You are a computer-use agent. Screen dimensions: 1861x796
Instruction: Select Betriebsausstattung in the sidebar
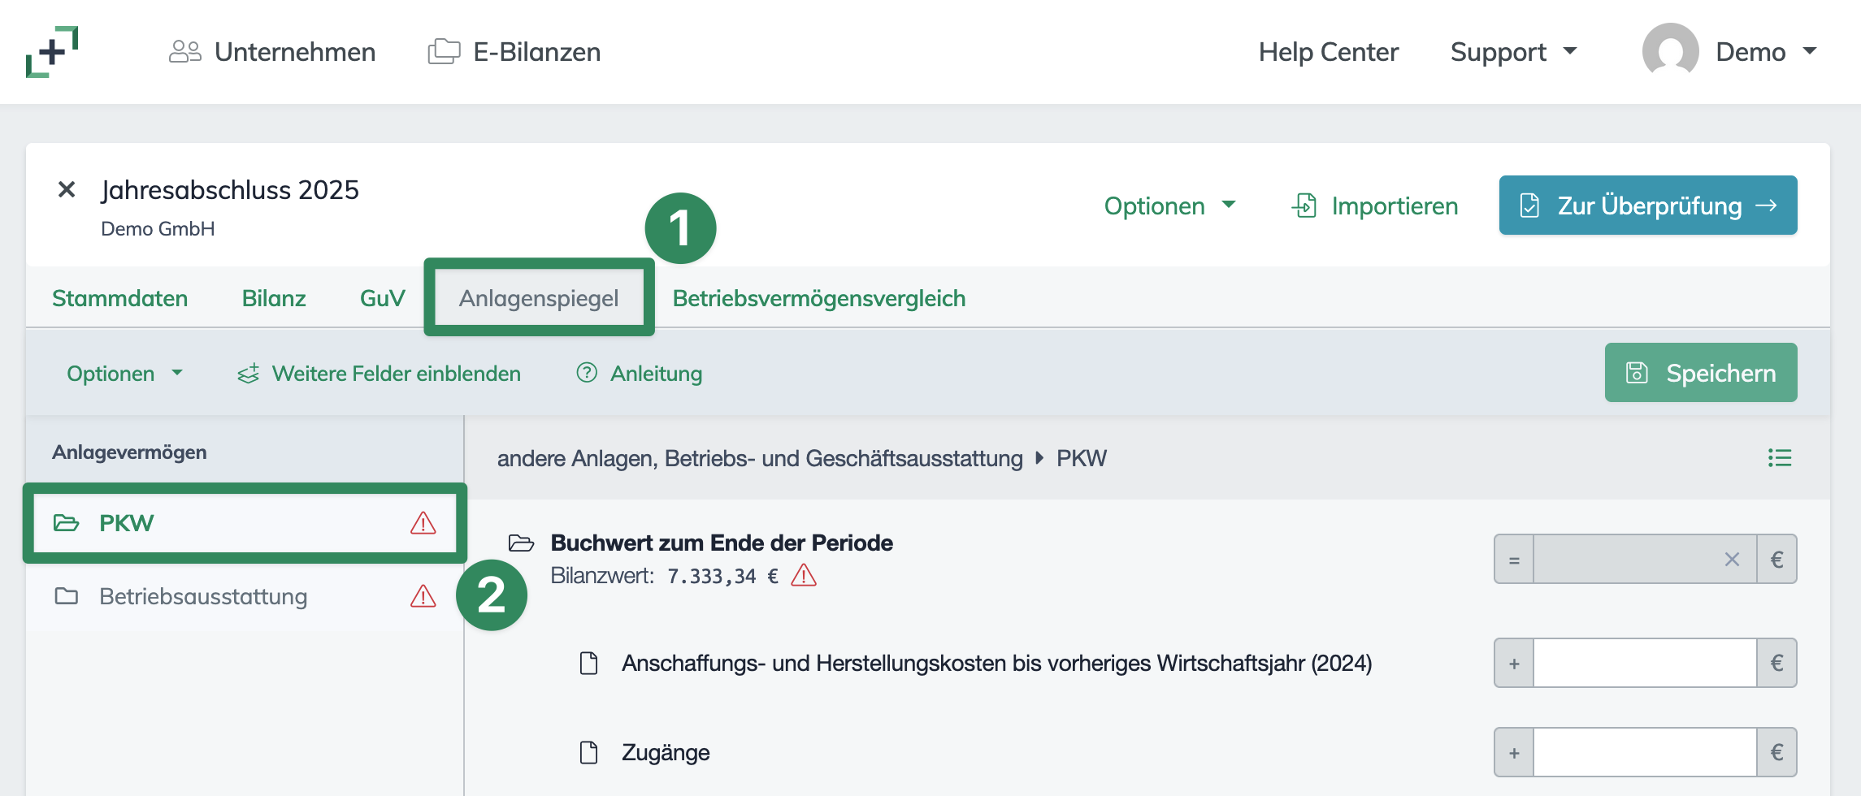click(245, 596)
